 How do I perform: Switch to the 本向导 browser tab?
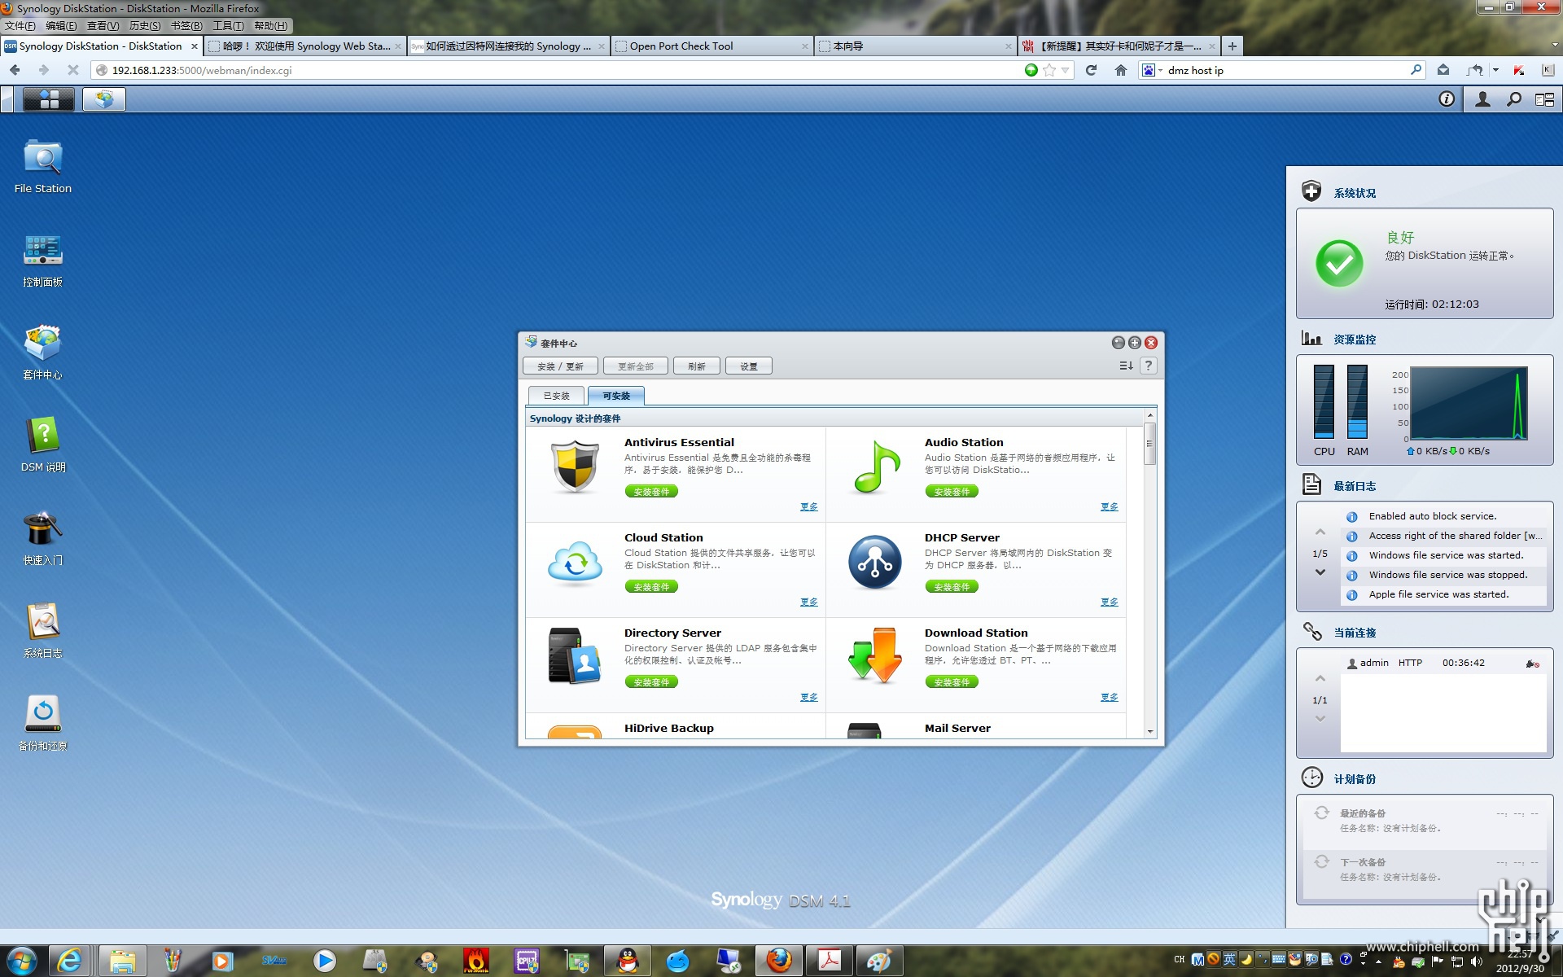coord(913,46)
